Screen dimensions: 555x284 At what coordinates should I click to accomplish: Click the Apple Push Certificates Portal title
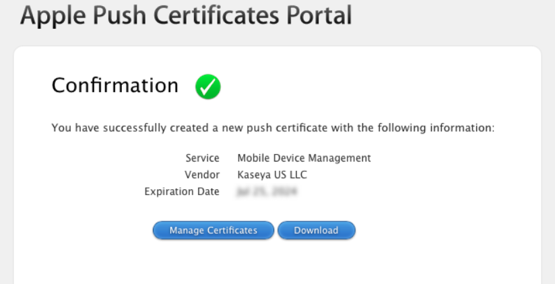[186, 16]
